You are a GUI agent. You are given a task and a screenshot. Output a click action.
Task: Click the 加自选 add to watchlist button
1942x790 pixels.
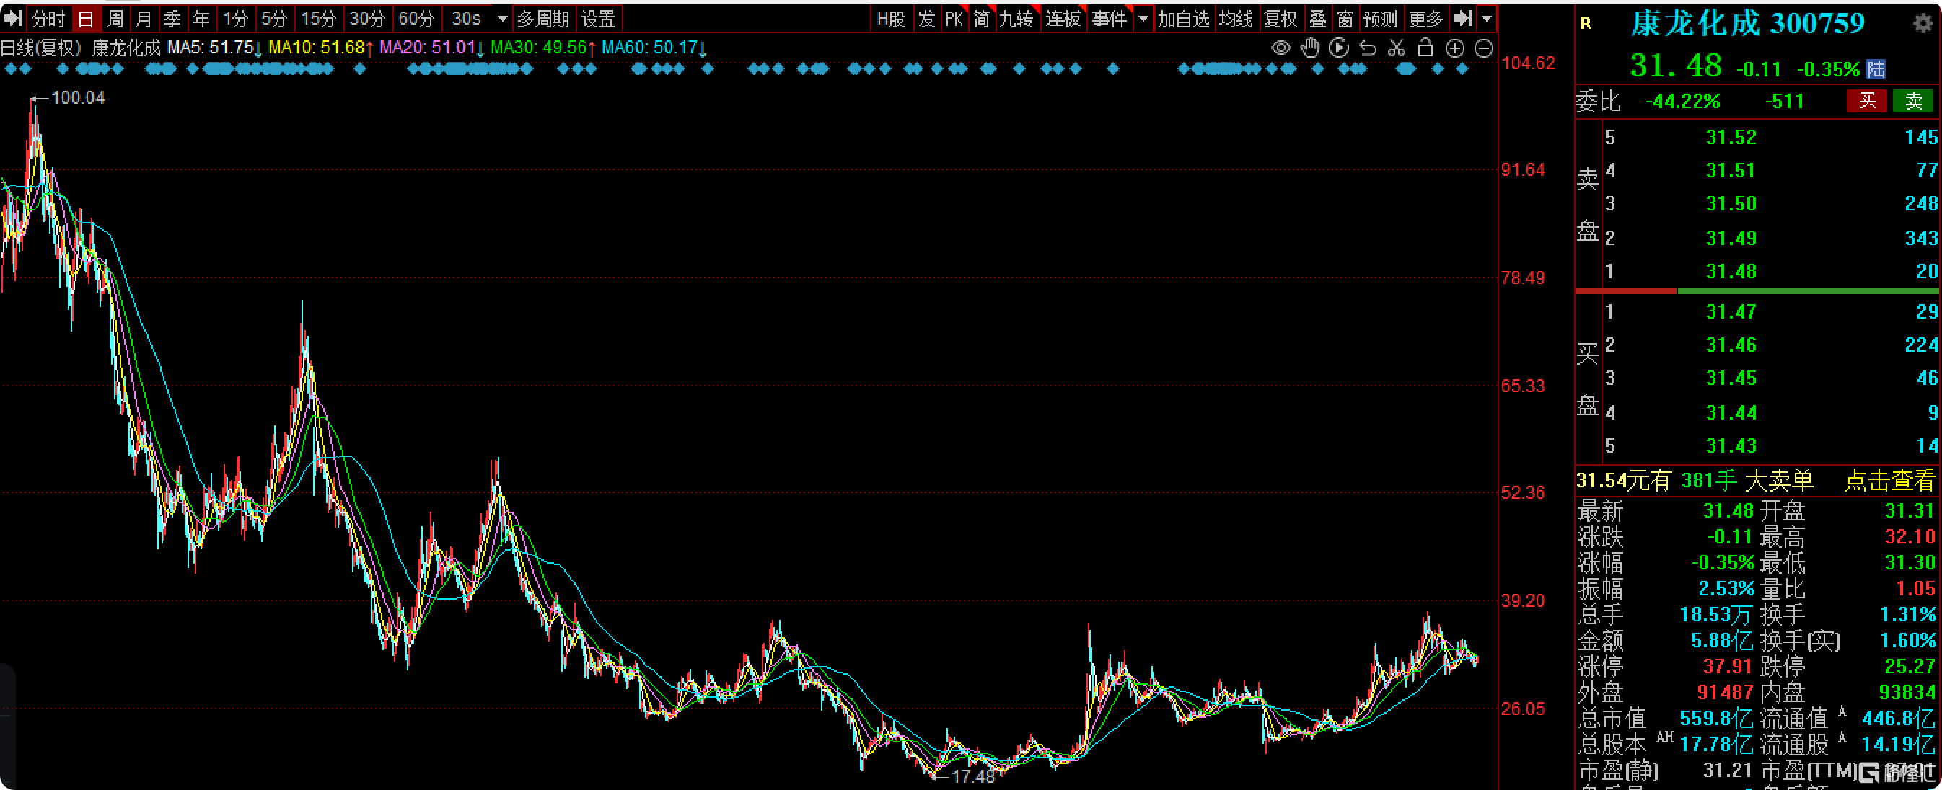pos(1183,19)
